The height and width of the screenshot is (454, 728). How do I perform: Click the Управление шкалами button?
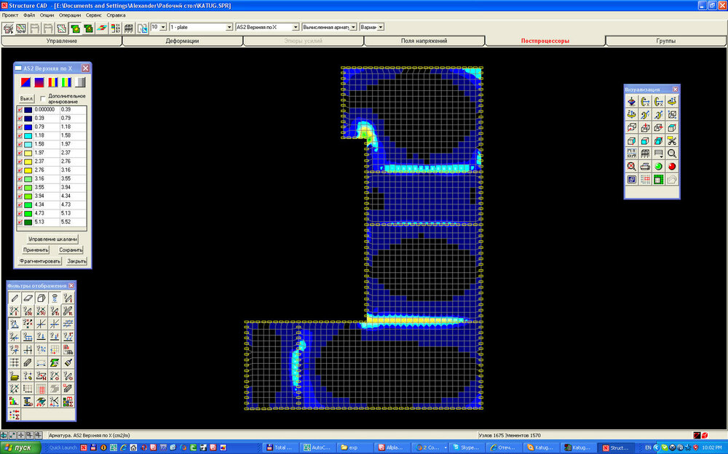52,239
